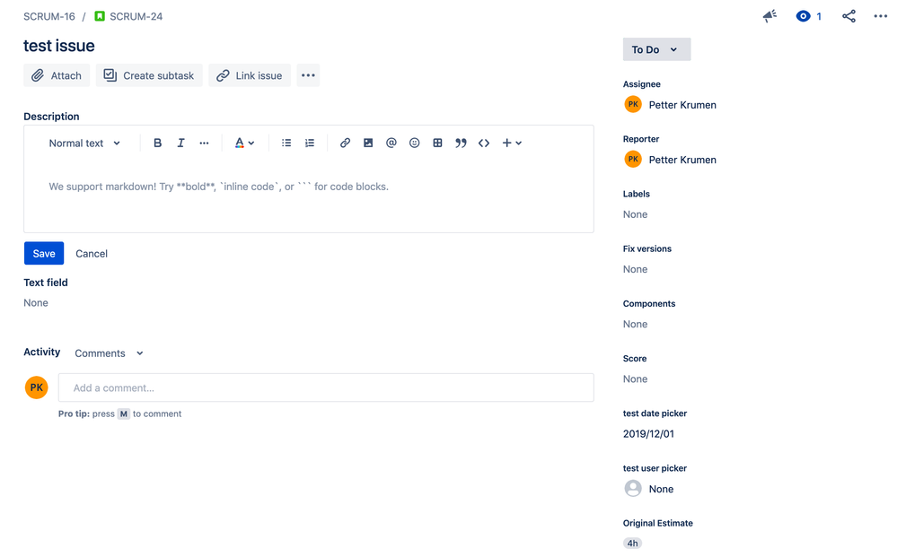Insert a code snippet
This screenshot has width=897, height=557.
pos(484,143)
